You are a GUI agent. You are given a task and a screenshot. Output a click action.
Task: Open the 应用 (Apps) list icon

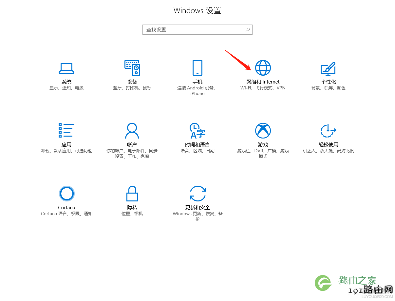[66, 130]
